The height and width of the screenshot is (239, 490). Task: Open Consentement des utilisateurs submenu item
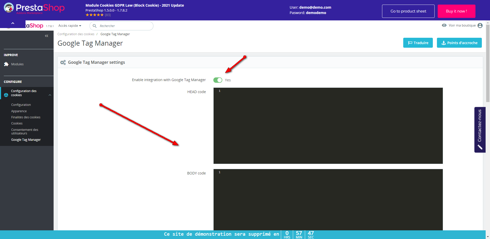(25, 132)
